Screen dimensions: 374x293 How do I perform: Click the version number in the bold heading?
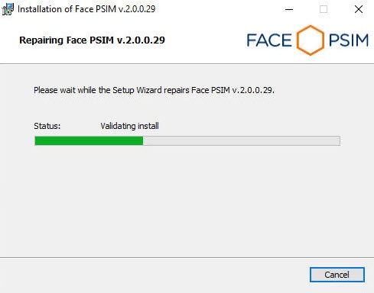(141, 40)
